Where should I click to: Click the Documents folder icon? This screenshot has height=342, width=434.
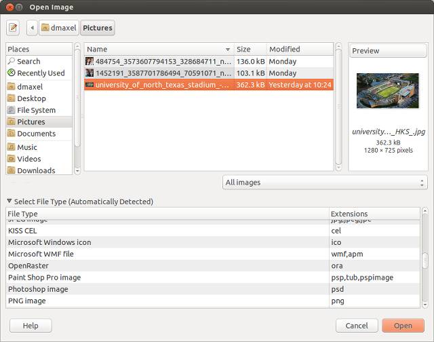11,133
